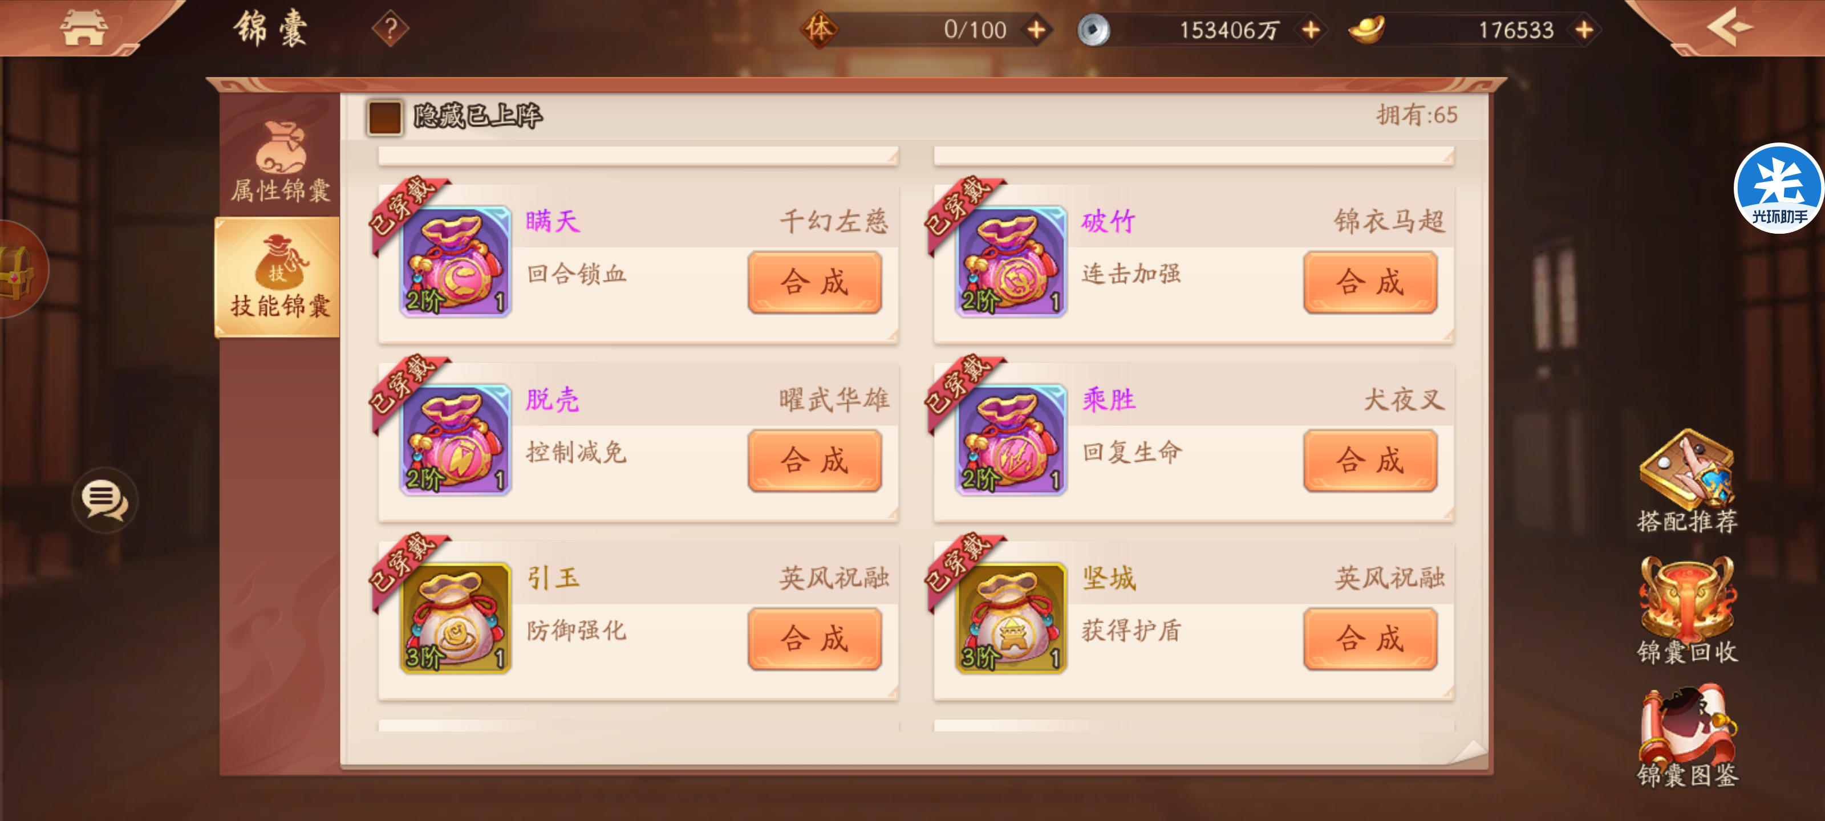This screenshot has width=1825, height=821.
Task: Toggle the 隐藏已上阵 checkbox
Action: pos(385,117)
